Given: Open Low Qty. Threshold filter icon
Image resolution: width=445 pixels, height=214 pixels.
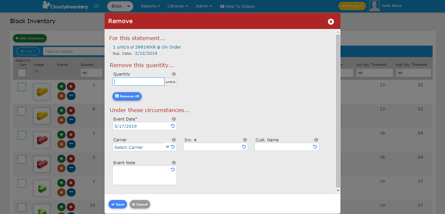Looking at the screenshot, I should (x=360, y=73).
